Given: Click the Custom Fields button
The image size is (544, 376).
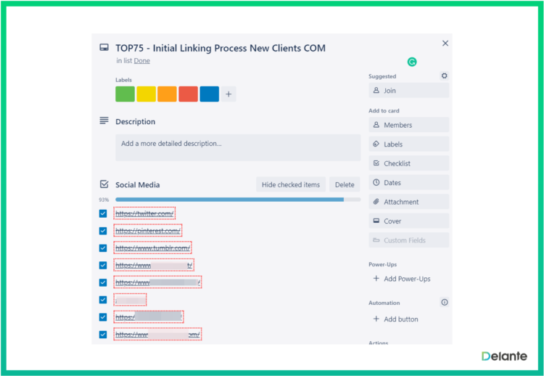Looking at the screenshot, I should click(408, 240).
